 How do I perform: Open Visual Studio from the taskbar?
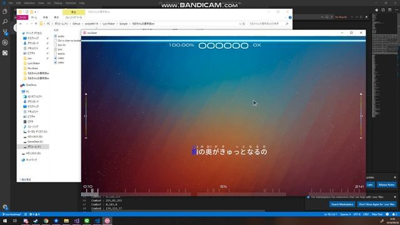[76, 221]
